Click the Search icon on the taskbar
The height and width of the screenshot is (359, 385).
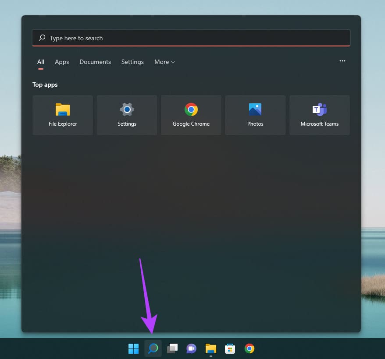[x=153, y=348]
